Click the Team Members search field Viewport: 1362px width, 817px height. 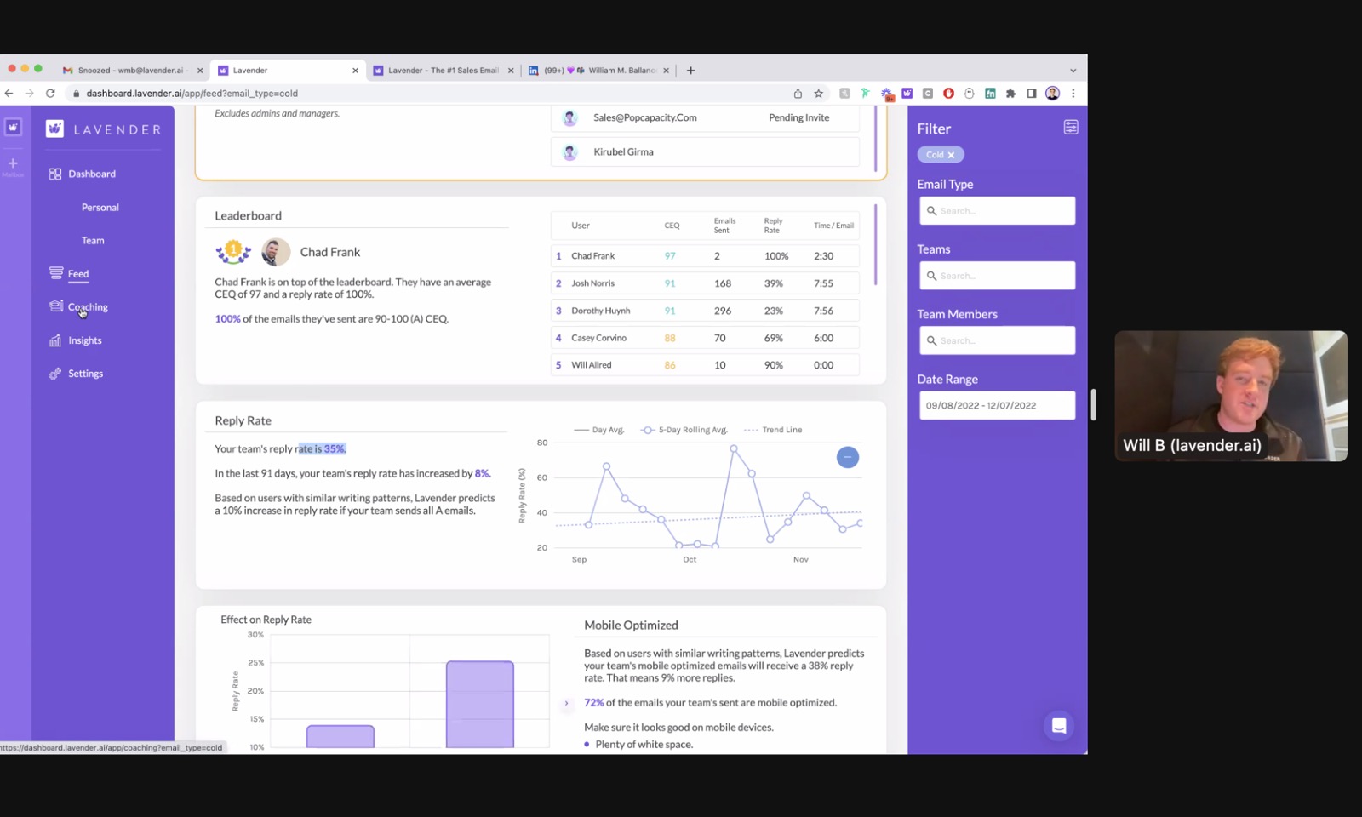click(x=997, y=340)
